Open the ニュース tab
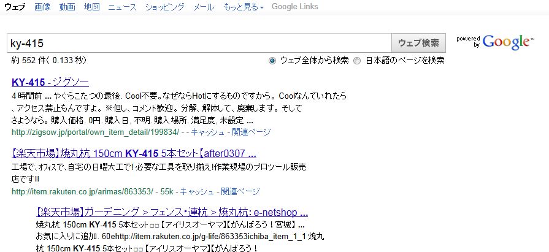The width and height of the screenshot is (549, 252). click(122, 7)
